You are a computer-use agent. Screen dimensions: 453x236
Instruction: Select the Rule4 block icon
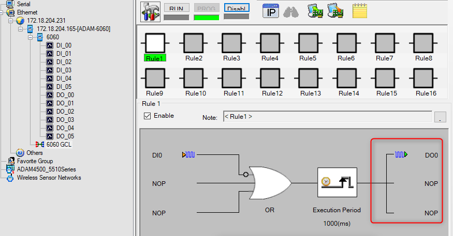tap(270, 43)
